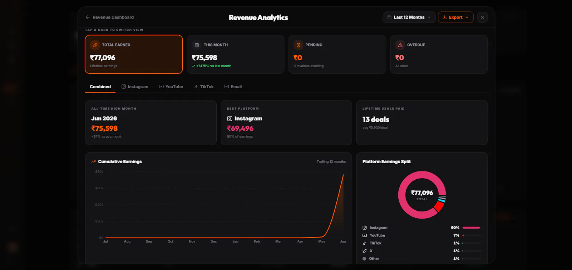Click the May label on chart axis
The height and width of the screenshot is (270, 572).
322,242
